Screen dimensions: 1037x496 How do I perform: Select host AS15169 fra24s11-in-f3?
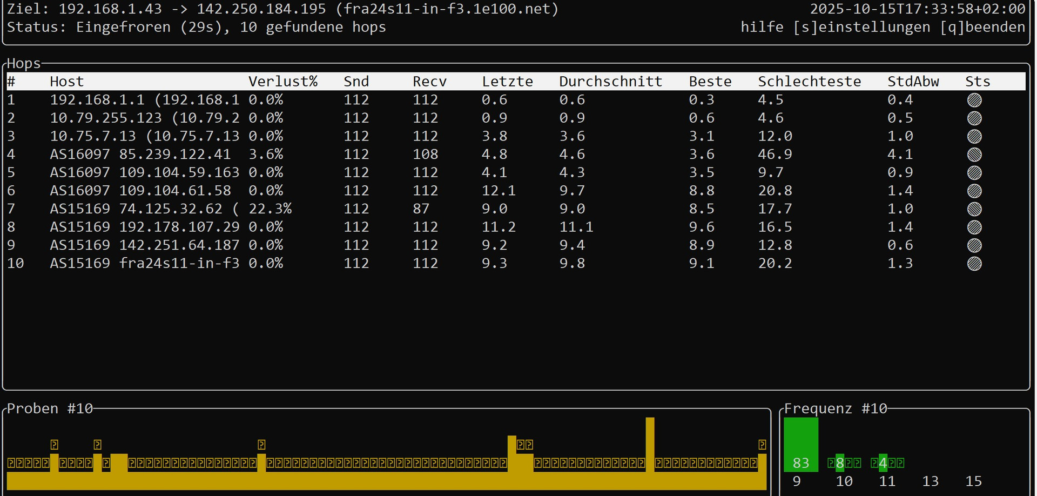[x=145, y=263]
